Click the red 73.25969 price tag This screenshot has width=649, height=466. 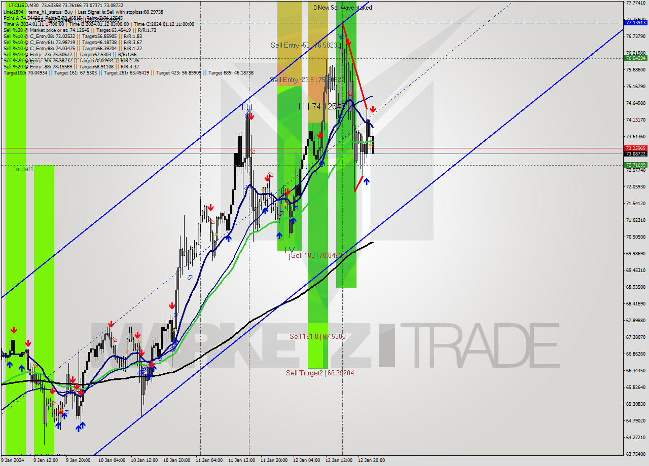tap(635, 148)
